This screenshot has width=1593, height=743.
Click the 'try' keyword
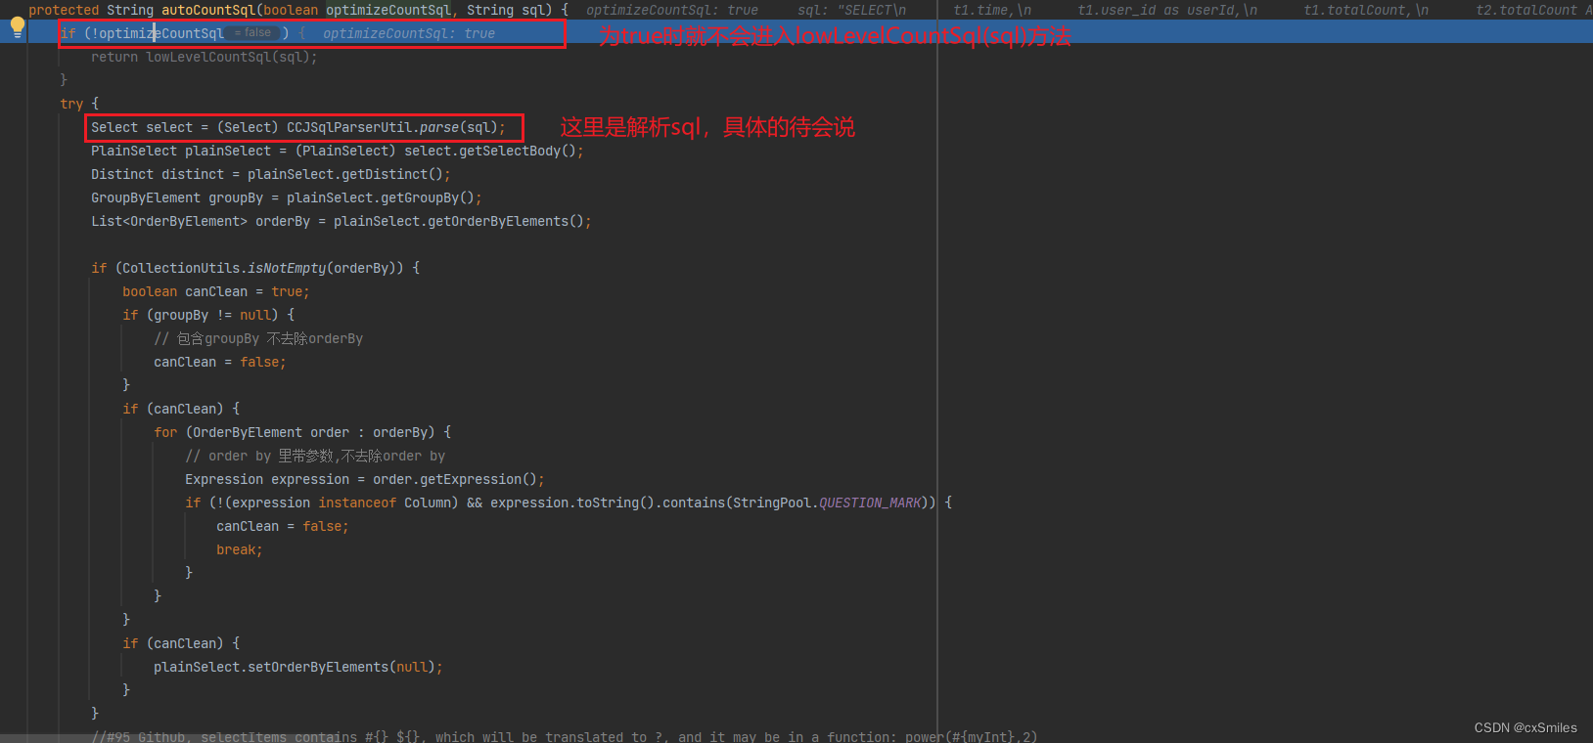pos(71,104)
